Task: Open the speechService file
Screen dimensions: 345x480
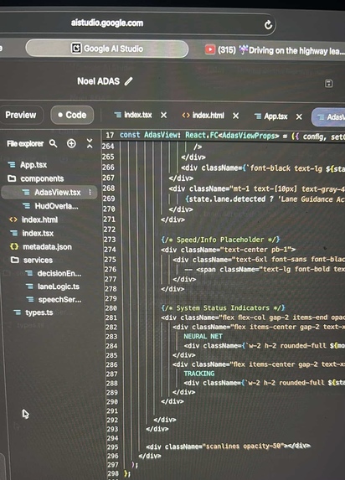Action: pyautogui.click(x=59, y=300)
